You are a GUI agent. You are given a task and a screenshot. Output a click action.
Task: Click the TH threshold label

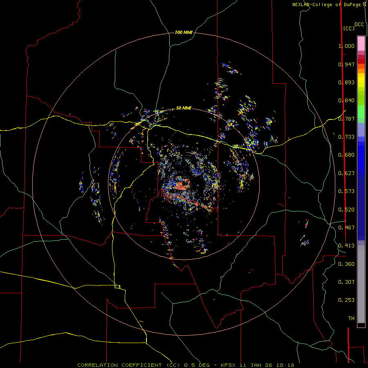pyautogui.click(x=351, y=319)
